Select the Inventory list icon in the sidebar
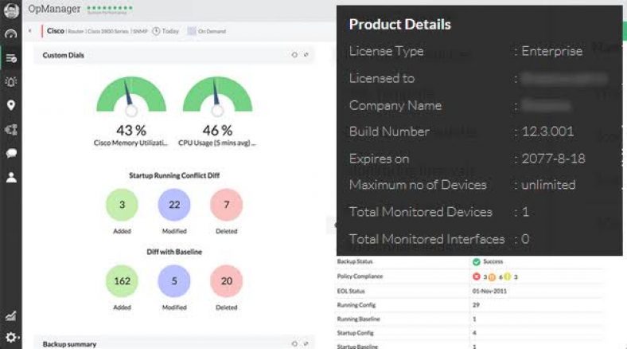Image resolution: width=627 pixels, height=349 pixels. [11, 58]
